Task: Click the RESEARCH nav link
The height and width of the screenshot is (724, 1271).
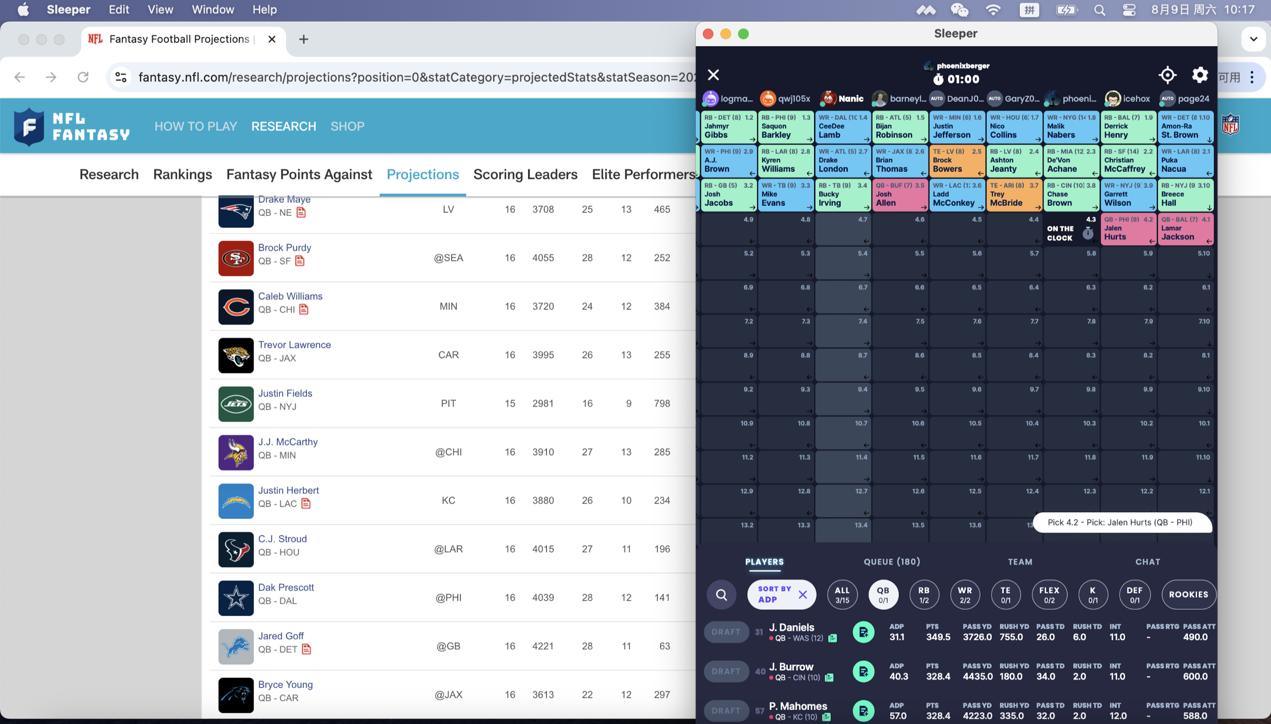Action: pos(284,127)
